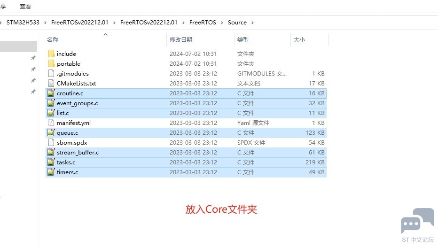Select the .gitmodules file icon
Screen dimensions: 438x247
pyautogui.click(x=51, y=73)
